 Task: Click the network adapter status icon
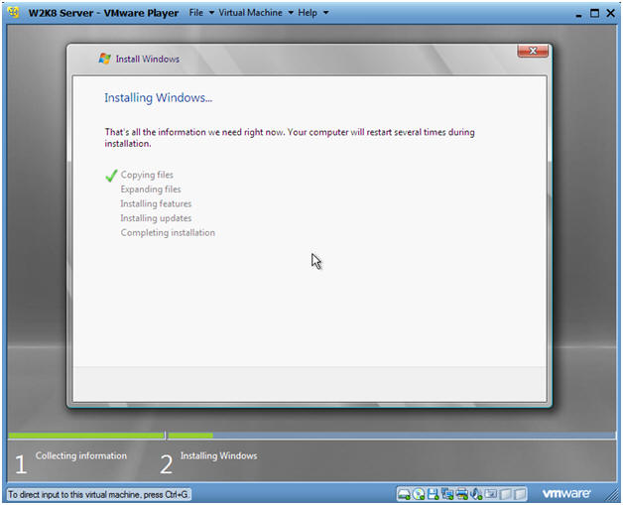pos(447,494)
